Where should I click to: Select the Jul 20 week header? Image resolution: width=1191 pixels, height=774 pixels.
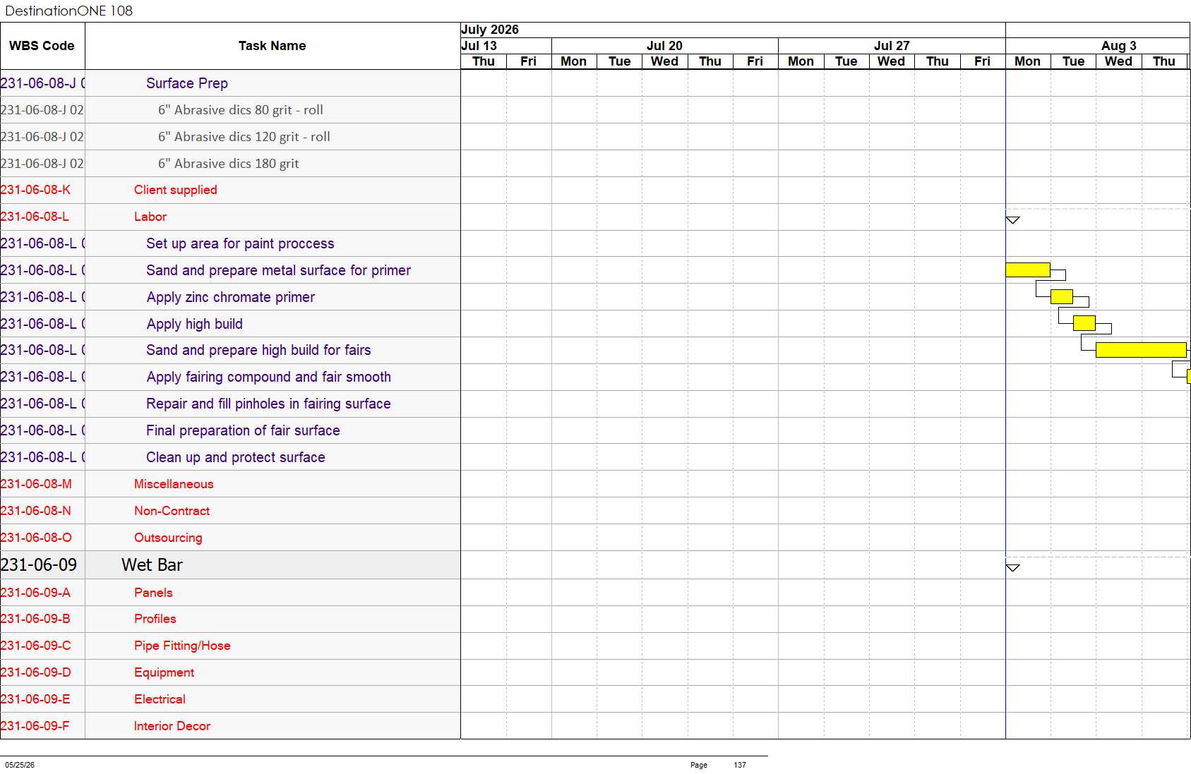pos(664,46)
